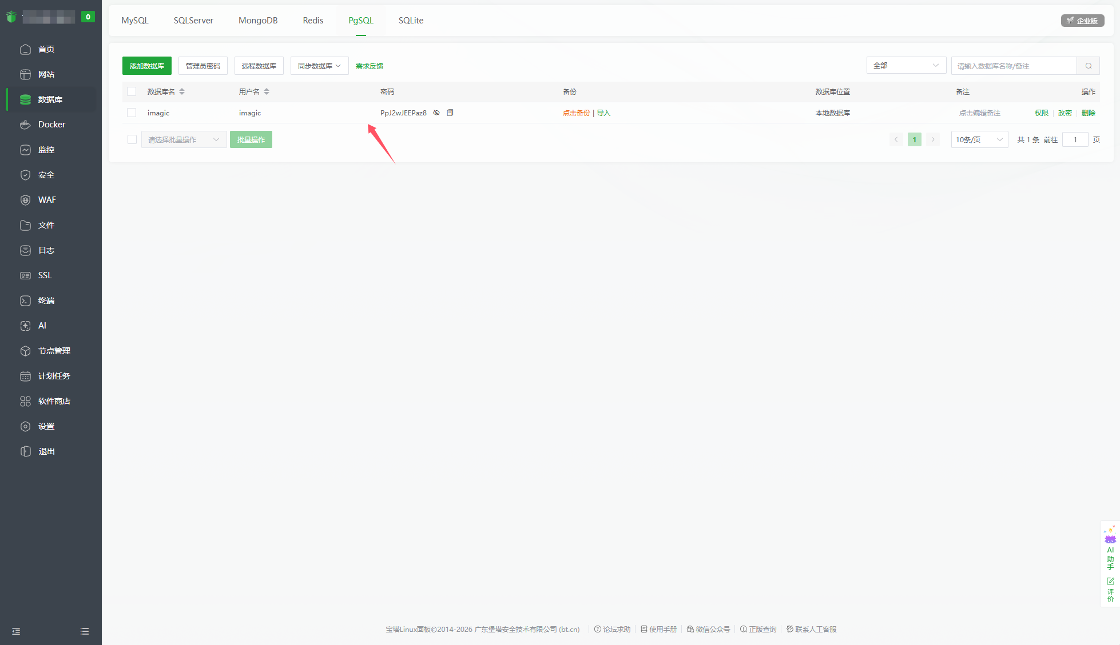Image resolution: width=1120 pixels, height=645 pixels.
Task: Expand the 全部 filter dropdown
Action: [906, 66]
